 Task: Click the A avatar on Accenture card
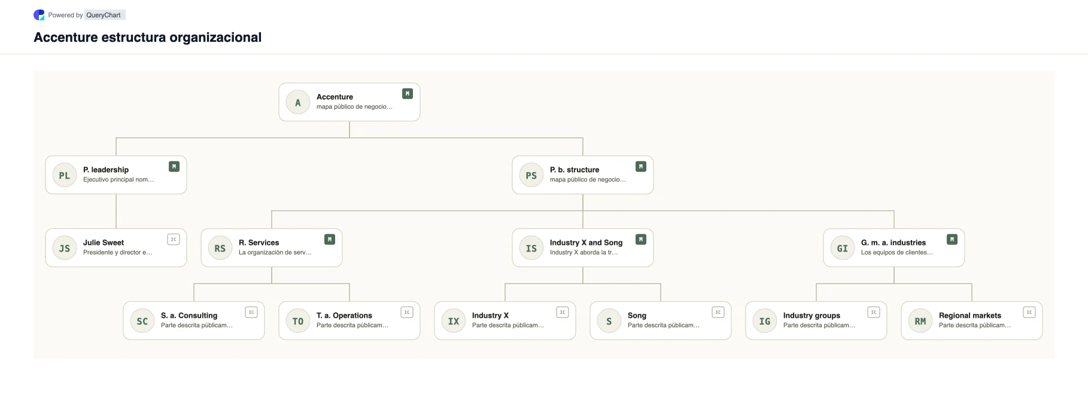[x=298, y=102]
